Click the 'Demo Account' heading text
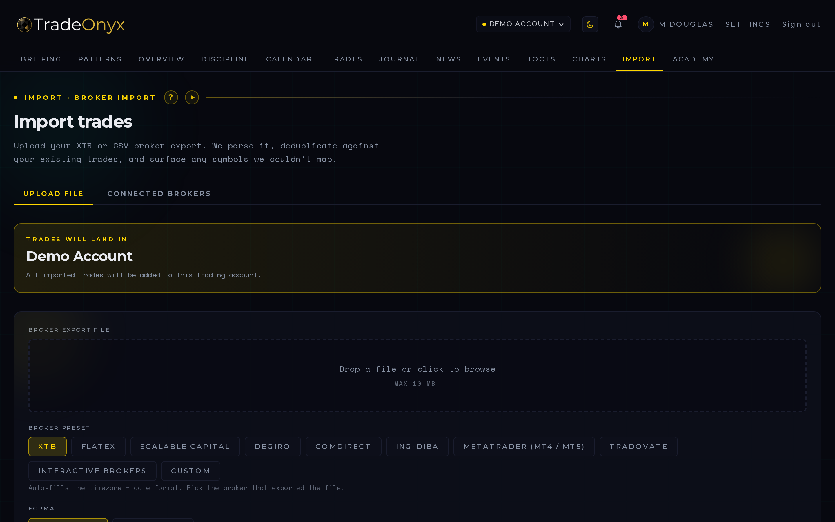This screenshot has width=835, height=522. (79, 256)
